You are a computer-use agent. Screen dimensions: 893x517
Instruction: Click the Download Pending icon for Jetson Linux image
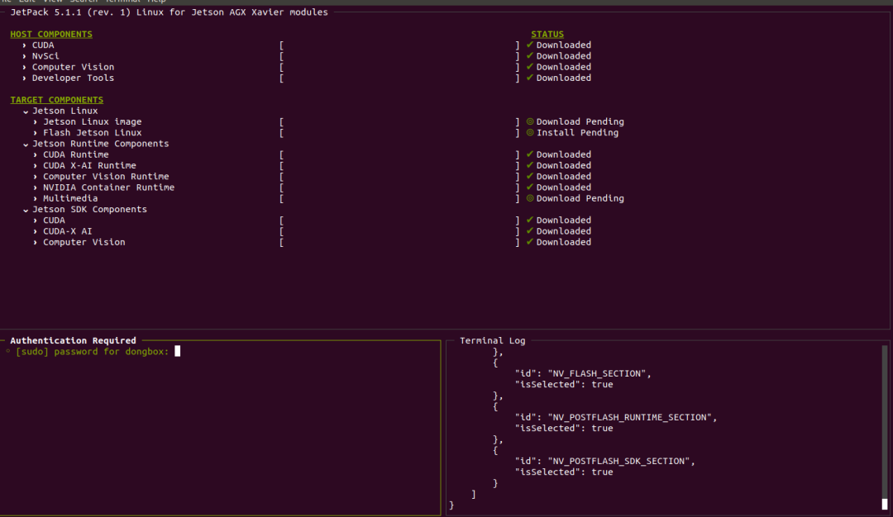529,121
